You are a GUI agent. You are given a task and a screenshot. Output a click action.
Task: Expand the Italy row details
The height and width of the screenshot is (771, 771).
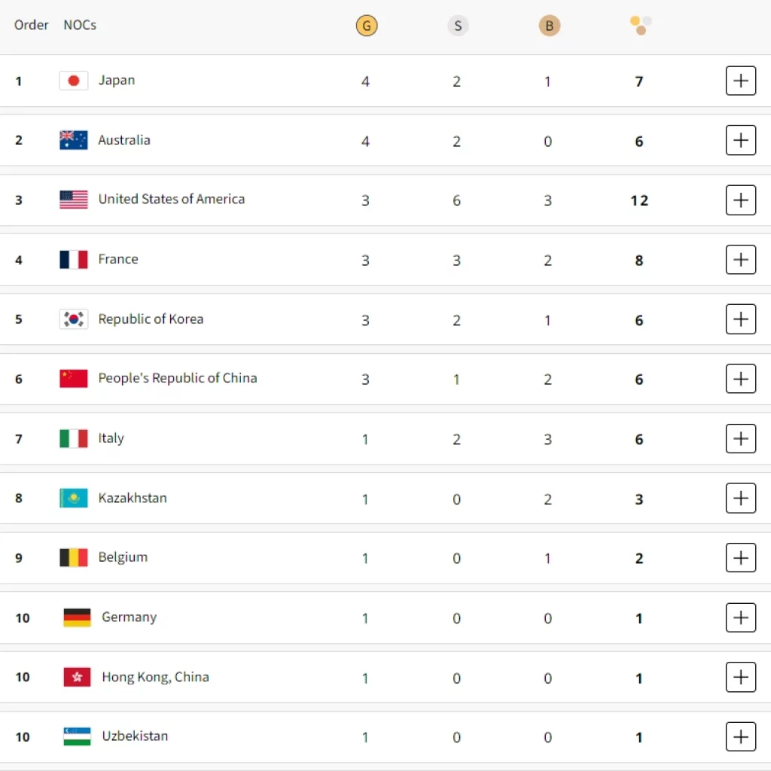pyautogui.click(x=740, y=438)
